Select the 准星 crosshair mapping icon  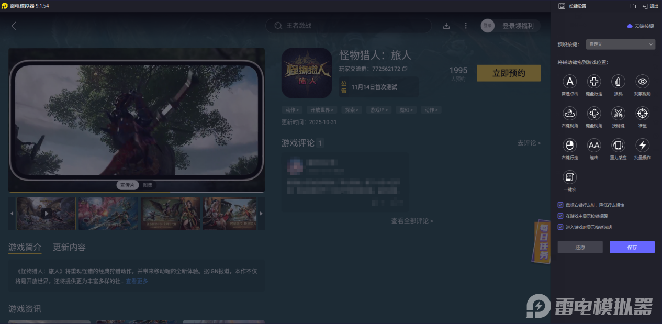tap(642, 114)
